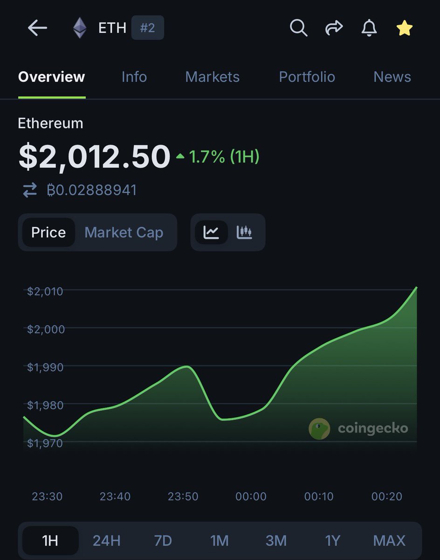Tap the back arrow icon
The height and width of the screenshot is (560, 440).
click(x=37, y=28)
